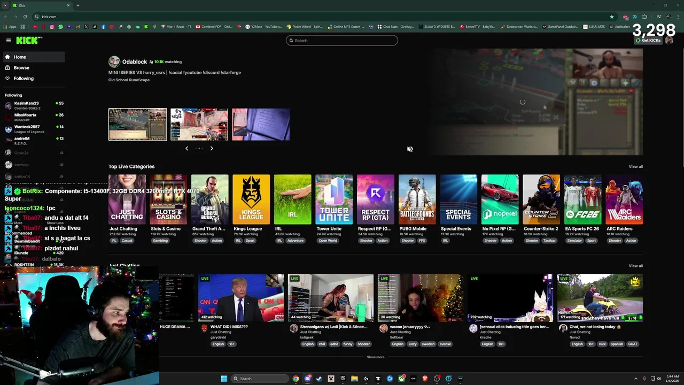684x385 pixels.
Task: Open the WHAT DID I MISS??? stream
Action: pos(241,298)
